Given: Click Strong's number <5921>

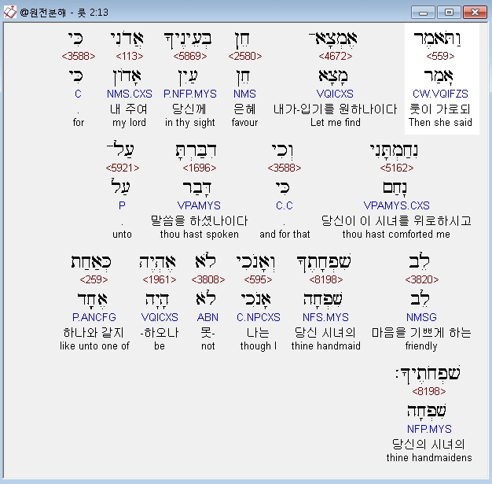Looking at the screenshot, I should [123, 168].
